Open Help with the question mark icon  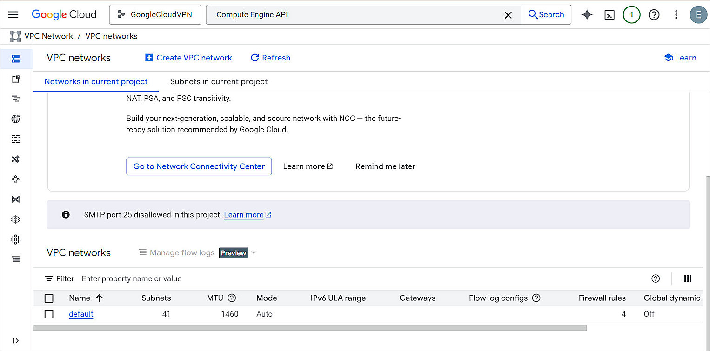[654, 14]
